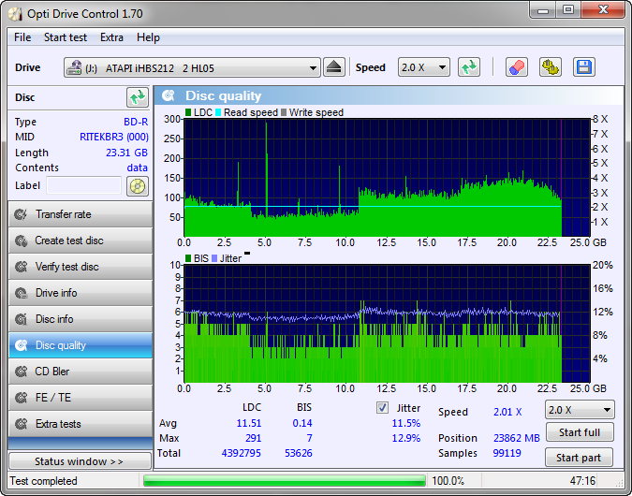The width and height of the screenshot is (632, 496).
Task: Expand the Status window button
Action: coord(80,461)
